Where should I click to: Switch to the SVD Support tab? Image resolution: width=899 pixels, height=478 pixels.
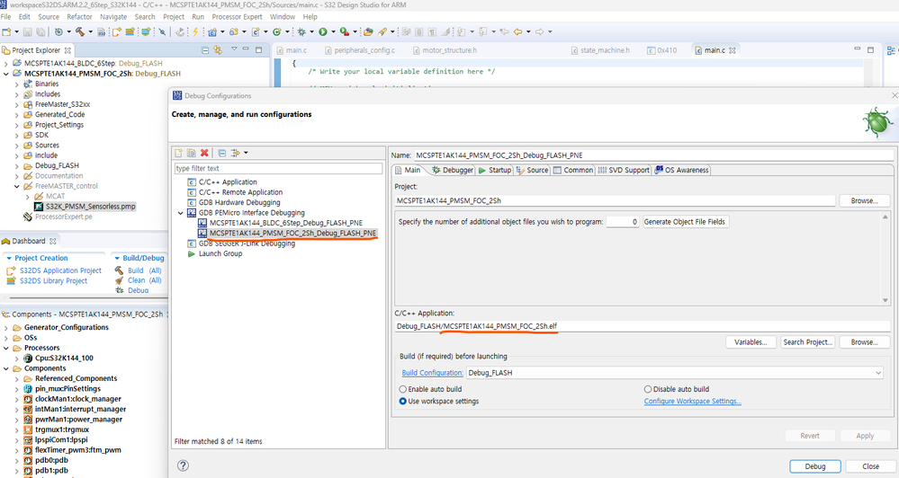click(624, 170)
